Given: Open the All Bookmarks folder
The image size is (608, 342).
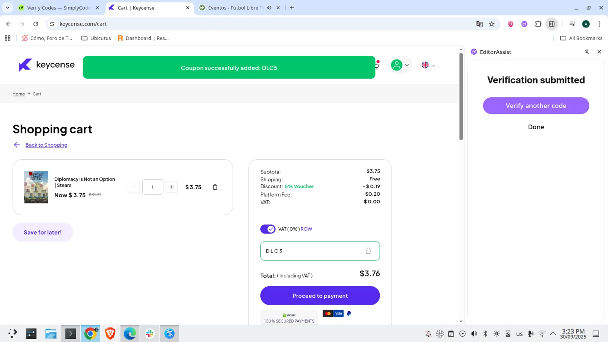Looking at the screenshot, I should (x=581, y=38).
